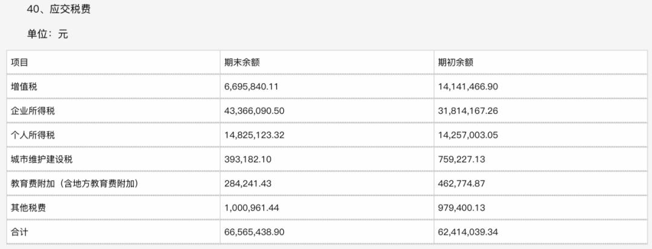Screen dimensions: 652x249
Task: Click the amount 43,366,090.50
Action: pyautogui.click(x=254, y=111)
